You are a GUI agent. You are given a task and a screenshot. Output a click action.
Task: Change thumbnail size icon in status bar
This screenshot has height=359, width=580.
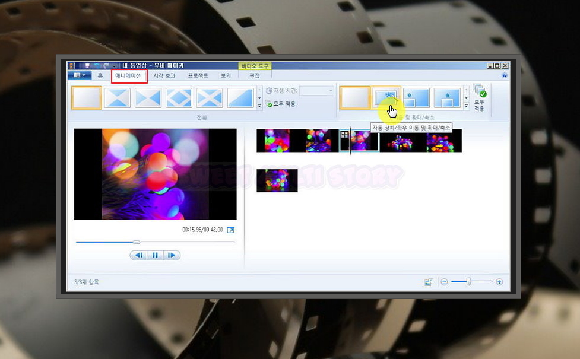[x=429, y=282]
